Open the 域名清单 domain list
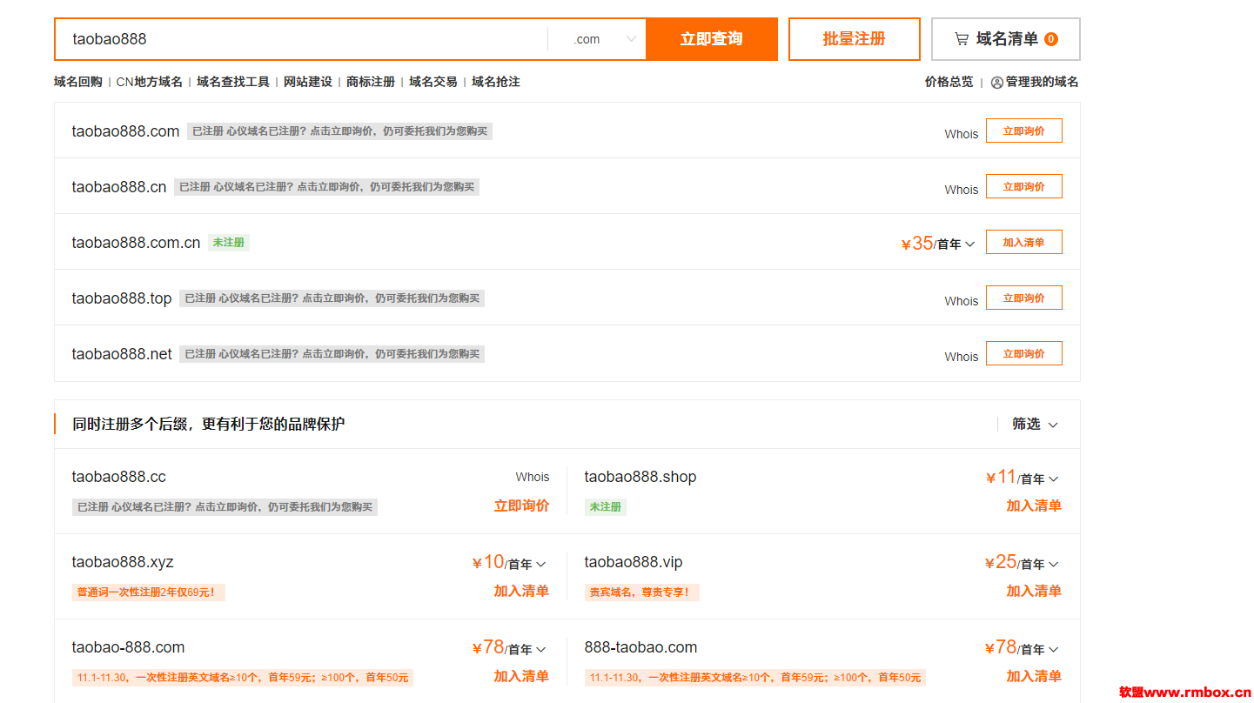This screenshot has width=1254, height=703. tap(1006, 39)
